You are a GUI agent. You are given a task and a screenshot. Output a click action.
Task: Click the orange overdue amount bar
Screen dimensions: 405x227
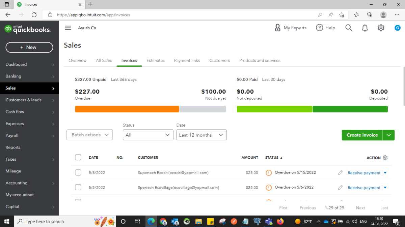coord(127,109)
